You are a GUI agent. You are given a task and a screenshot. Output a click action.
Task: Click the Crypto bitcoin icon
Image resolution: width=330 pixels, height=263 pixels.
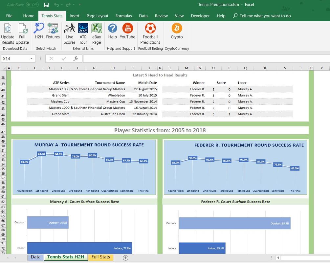(x=177, y=28)
